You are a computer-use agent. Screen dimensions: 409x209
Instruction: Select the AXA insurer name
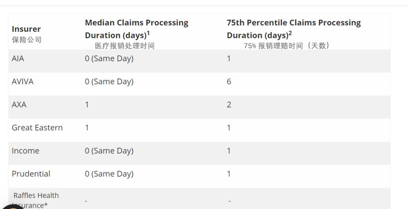tap(19, 105)
